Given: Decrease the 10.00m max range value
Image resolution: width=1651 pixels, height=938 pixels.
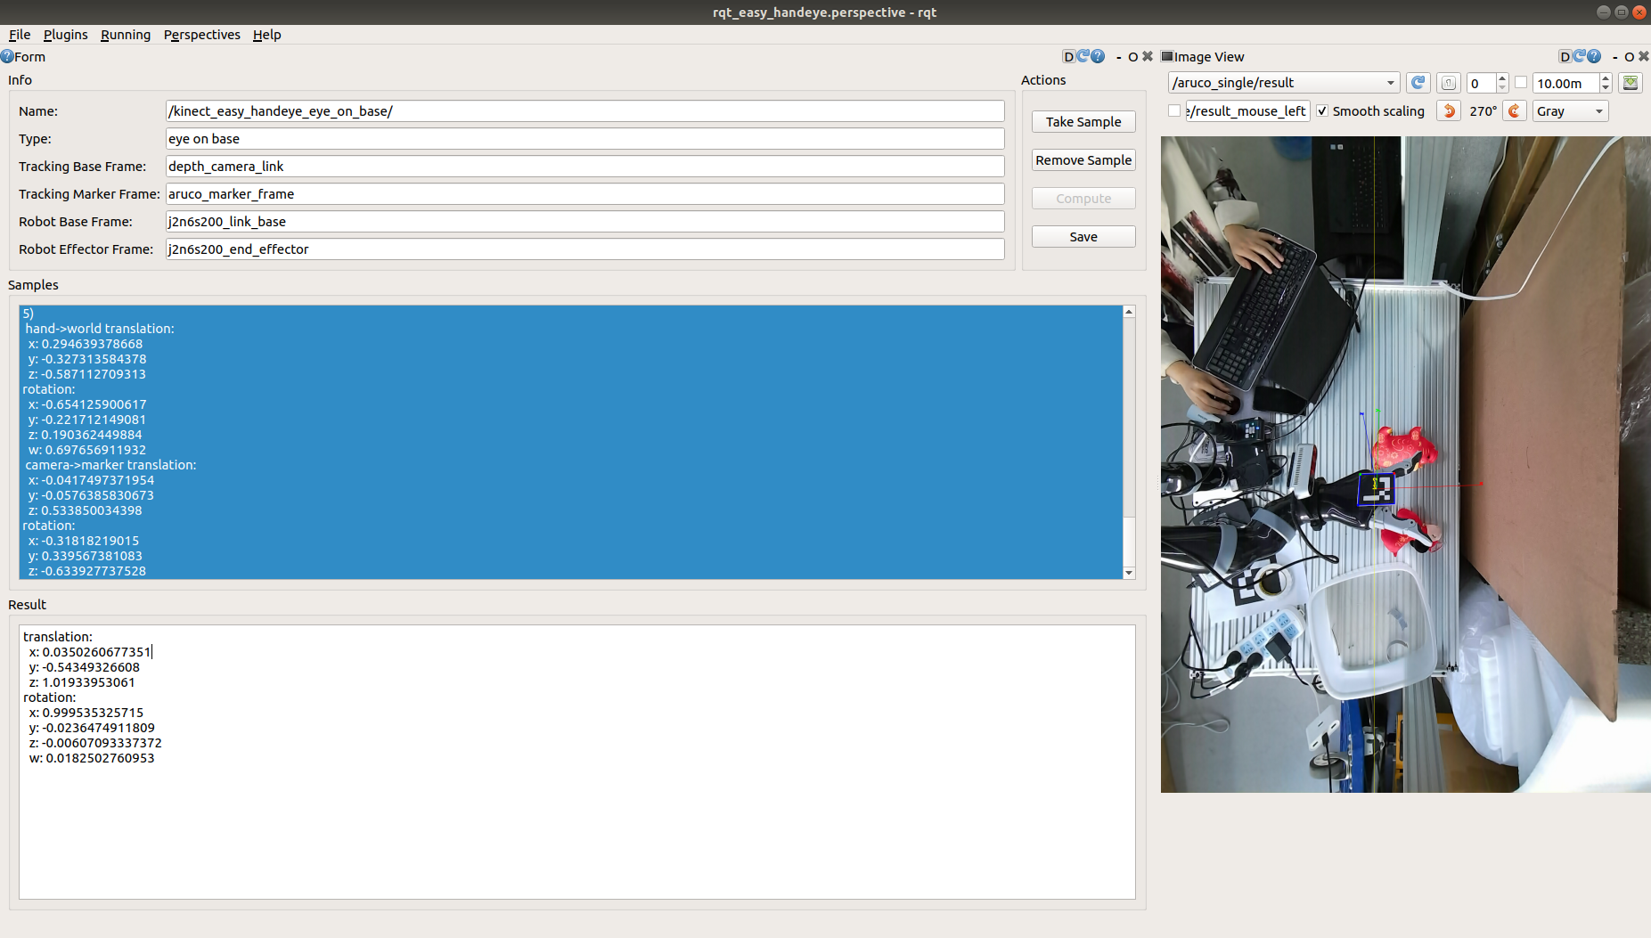Looking at the screenshot, I should pyautogui.click(x=1606, y=88).
